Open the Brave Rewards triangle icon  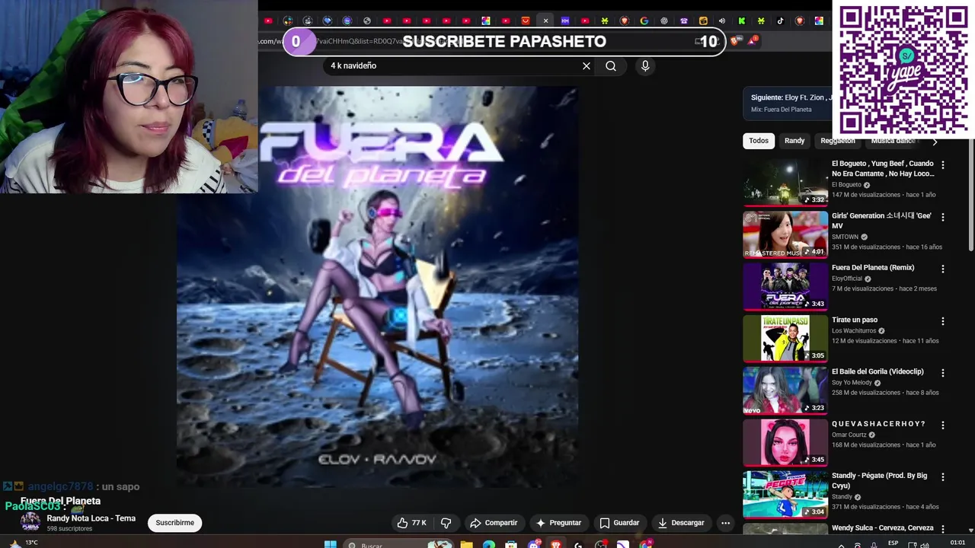click(752, 41)
